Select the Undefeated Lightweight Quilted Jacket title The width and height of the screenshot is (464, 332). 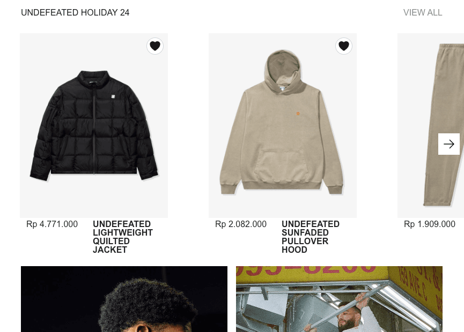tap(122, 237)
